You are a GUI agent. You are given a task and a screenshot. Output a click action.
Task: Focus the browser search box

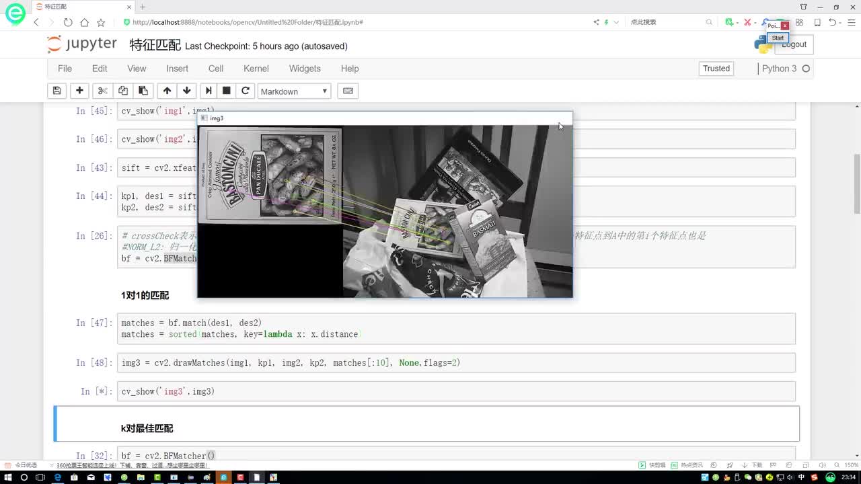click(x=666, y=22)
